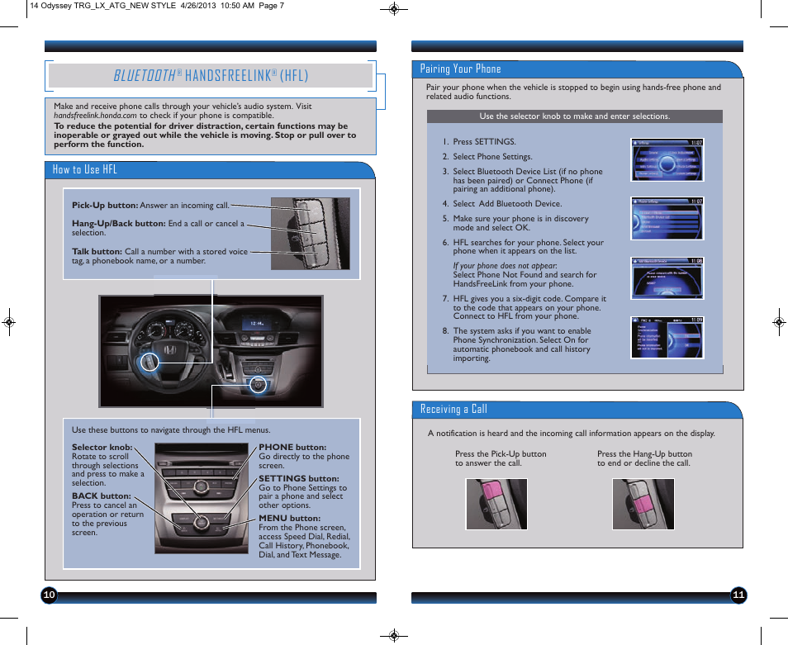Click the 'BACK button:' label
The image size is (788, 645).
click(101, 496)
